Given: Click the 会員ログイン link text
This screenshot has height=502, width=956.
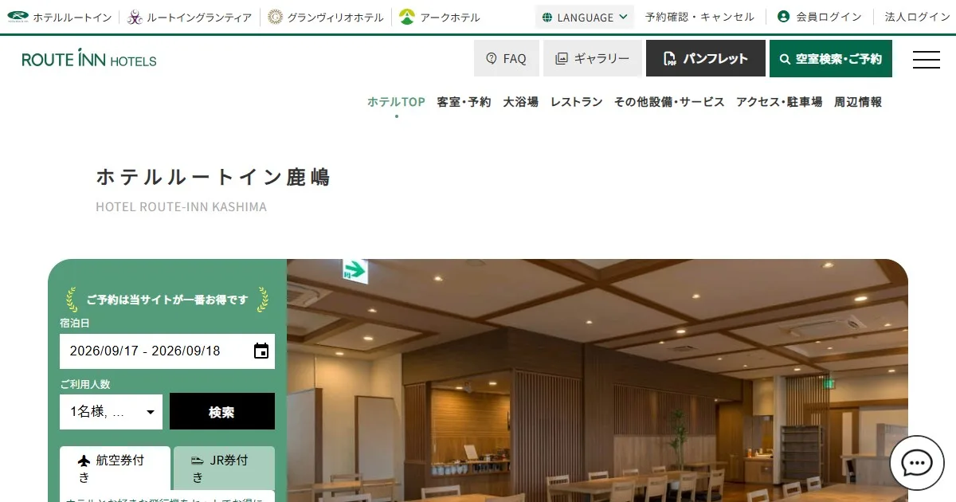Looking at the screenshot, I should click(x=829, y=17).
